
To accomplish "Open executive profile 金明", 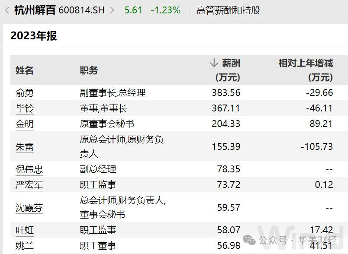I will point(25,124).
